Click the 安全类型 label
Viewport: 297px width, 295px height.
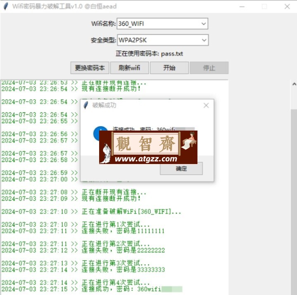click(103, 40)
